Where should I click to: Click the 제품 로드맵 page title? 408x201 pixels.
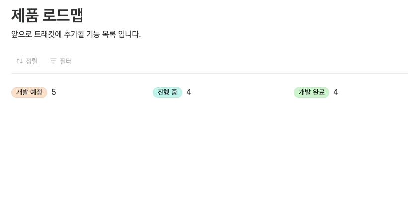point(47,15)
